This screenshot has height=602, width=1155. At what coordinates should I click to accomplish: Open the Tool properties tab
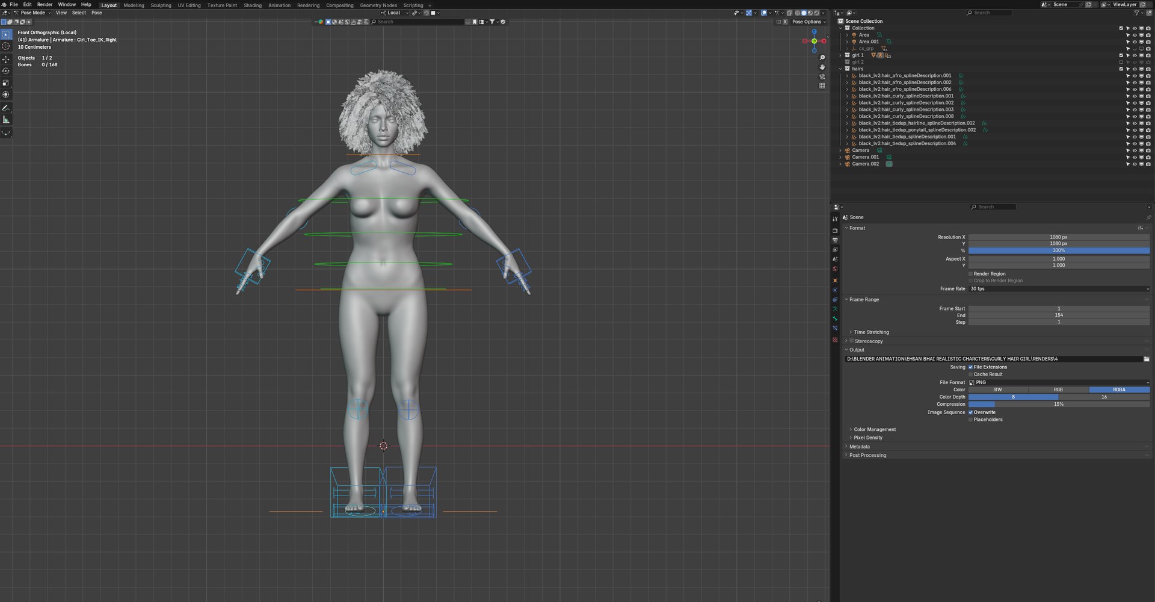pos(835,219)
